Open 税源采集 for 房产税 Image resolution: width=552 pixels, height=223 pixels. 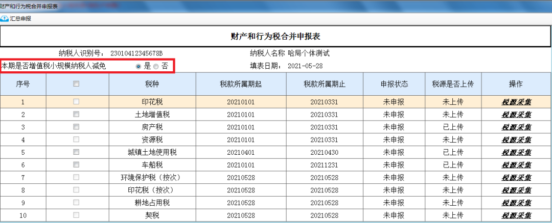(x=516, y=127)
